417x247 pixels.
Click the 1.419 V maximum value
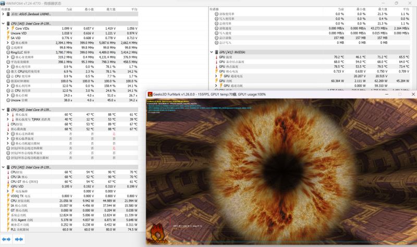[x=111, y=29]
